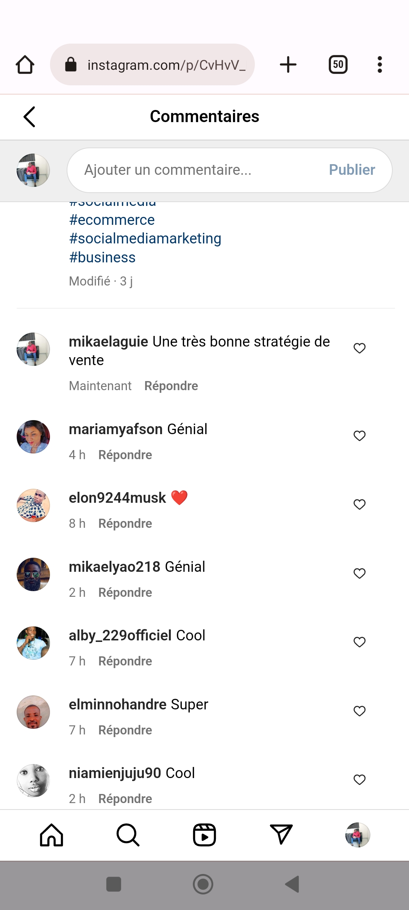
Task: Click the Publier button
Action: pyautogui.click(x=352, y=170)
